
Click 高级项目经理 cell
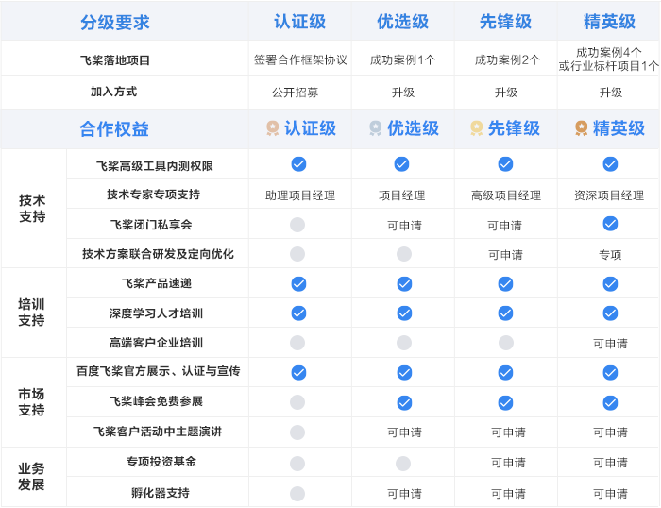coord(506,195)
